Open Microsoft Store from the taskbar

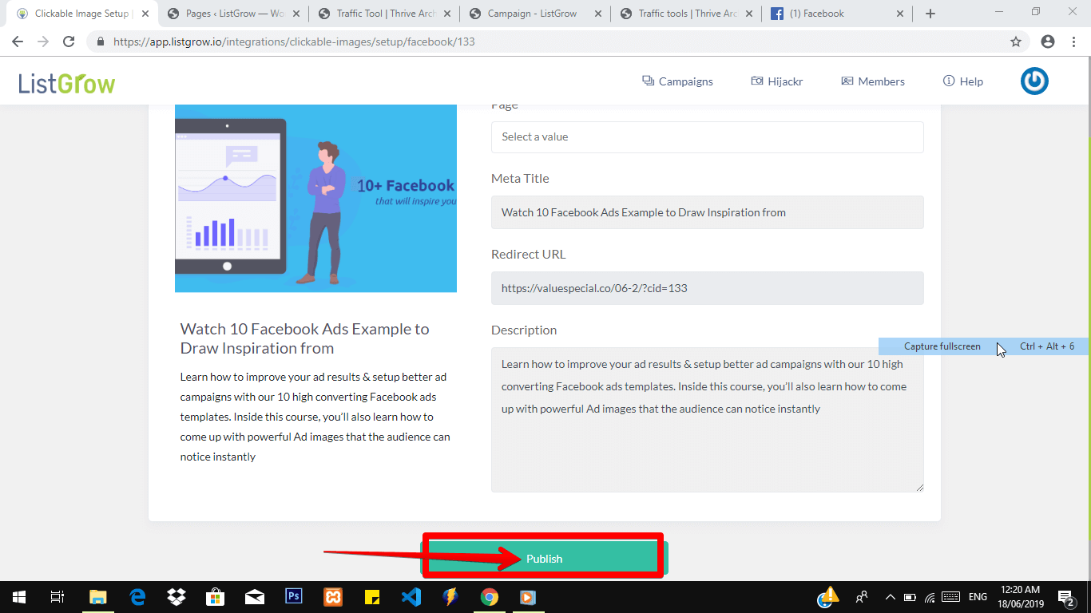pyautogui.click(x=216, y=597)
